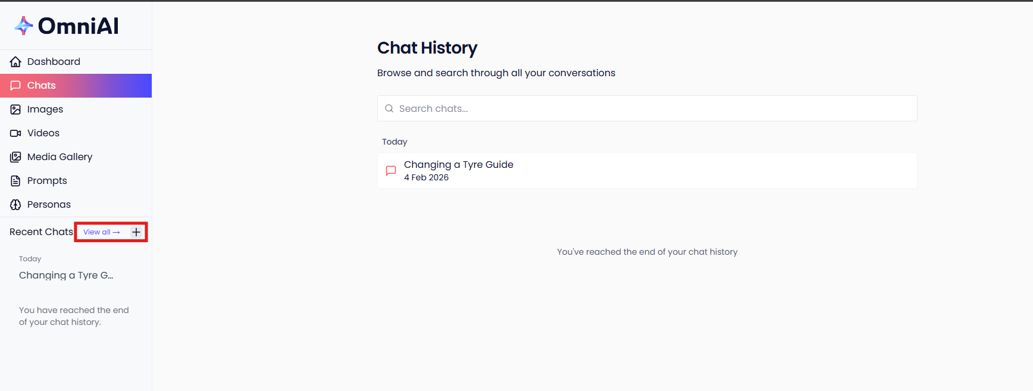Click the Media Gallery icon
1033x391 pixels.
click(x=15, y=157)
